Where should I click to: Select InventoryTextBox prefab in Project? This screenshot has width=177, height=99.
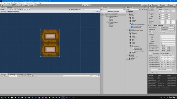click(x=137, y=26)
